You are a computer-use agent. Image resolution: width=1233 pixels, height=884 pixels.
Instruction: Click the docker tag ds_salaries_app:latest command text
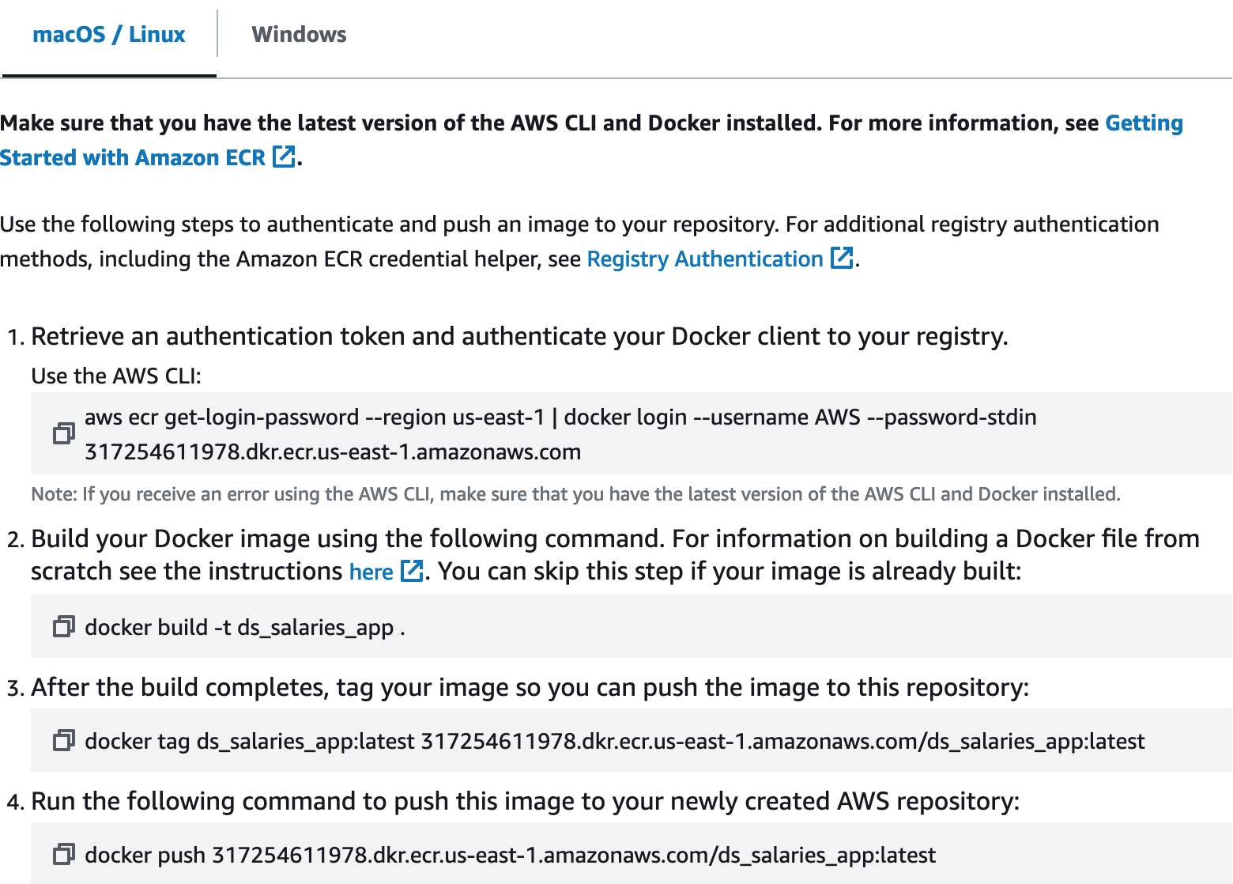pyautogui.click(x=615, y=741)
